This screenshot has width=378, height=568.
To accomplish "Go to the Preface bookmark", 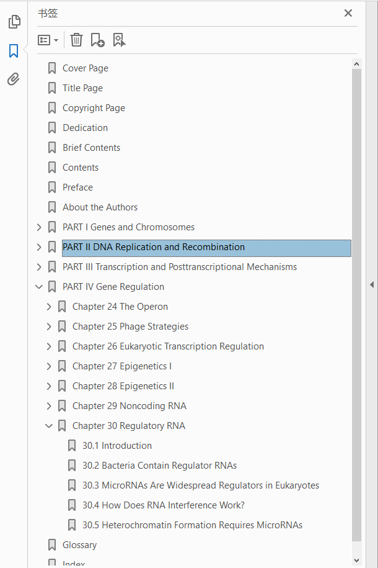I will pyautogui.click(x=77, y=187).
